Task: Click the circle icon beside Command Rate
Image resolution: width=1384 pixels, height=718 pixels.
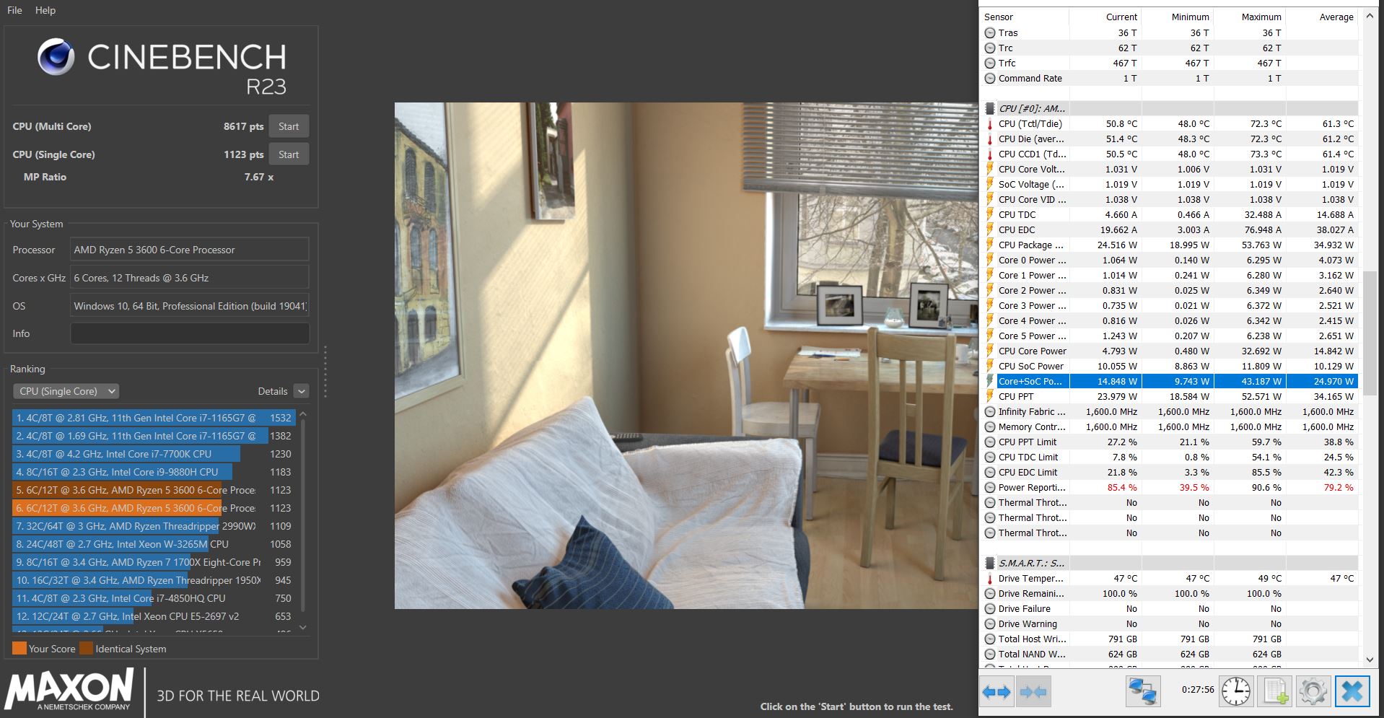Action: [x=990, y=78]
